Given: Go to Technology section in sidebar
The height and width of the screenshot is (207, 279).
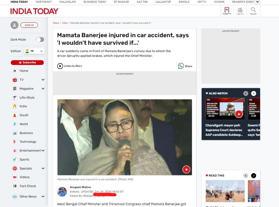Looking at the screenshot, I should coord(28,142).
